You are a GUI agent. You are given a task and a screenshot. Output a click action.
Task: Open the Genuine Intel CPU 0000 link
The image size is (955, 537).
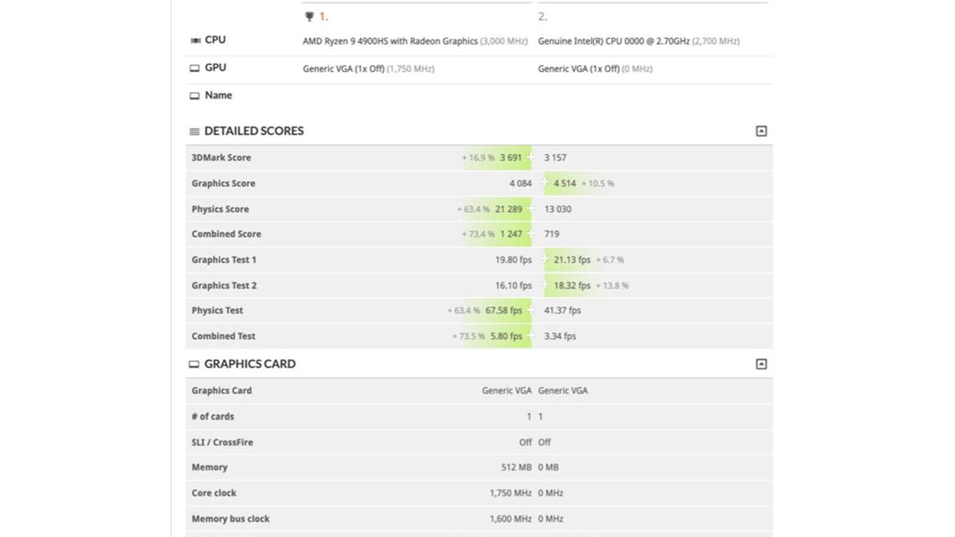(613, 41)
